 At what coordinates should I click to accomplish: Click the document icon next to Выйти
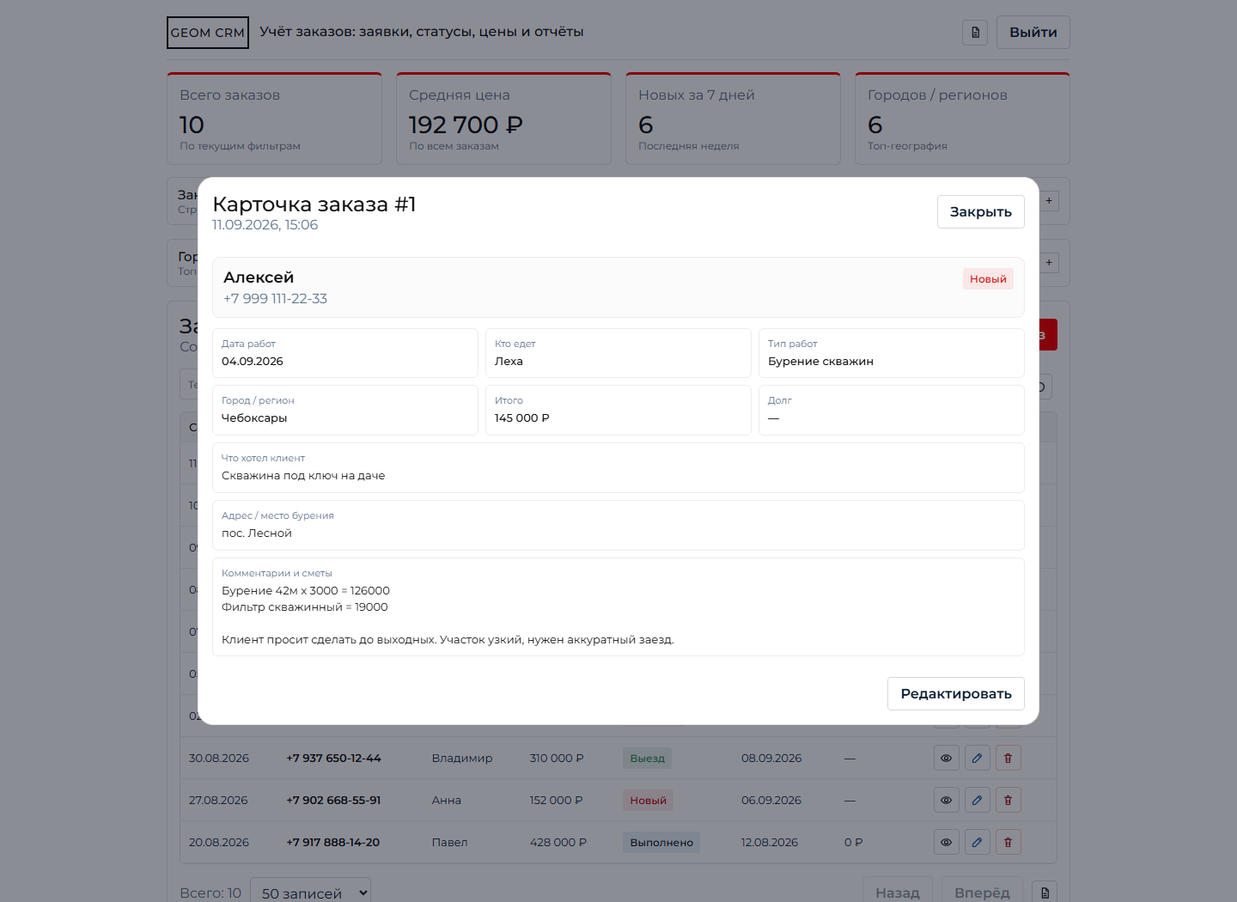(975, 33)
